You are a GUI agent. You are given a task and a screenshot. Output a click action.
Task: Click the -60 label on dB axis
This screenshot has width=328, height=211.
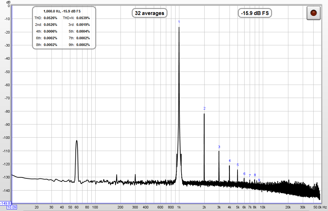click(7, 85)
